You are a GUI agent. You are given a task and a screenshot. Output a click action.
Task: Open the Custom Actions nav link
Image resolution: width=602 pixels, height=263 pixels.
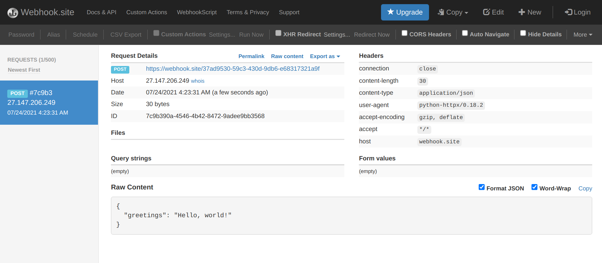tap(147, 12)
